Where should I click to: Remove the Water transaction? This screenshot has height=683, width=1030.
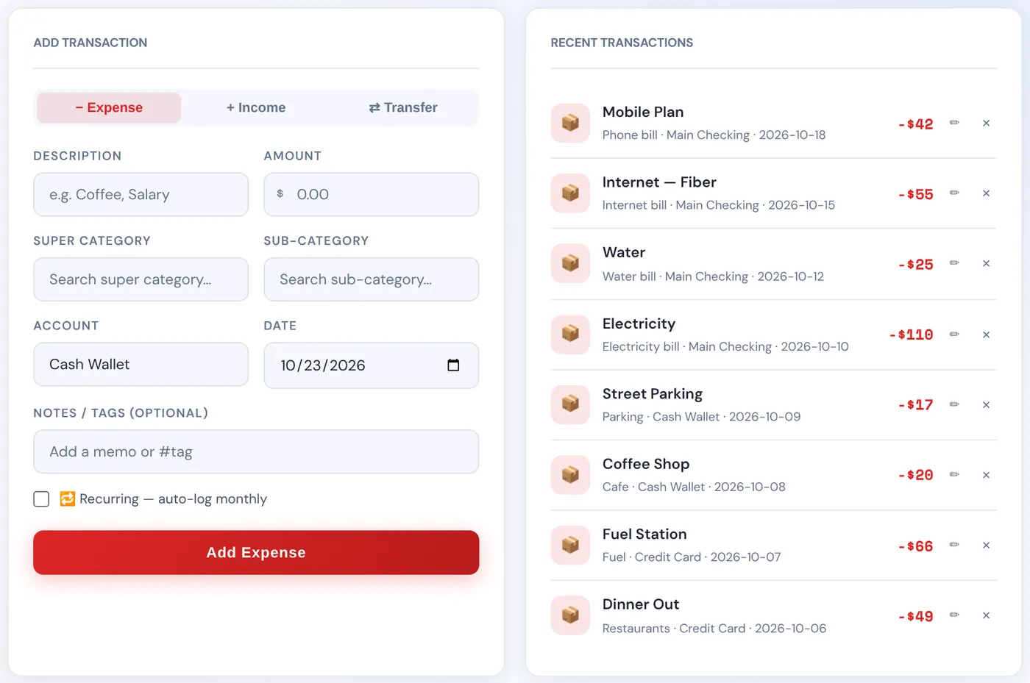pos(986,263)
